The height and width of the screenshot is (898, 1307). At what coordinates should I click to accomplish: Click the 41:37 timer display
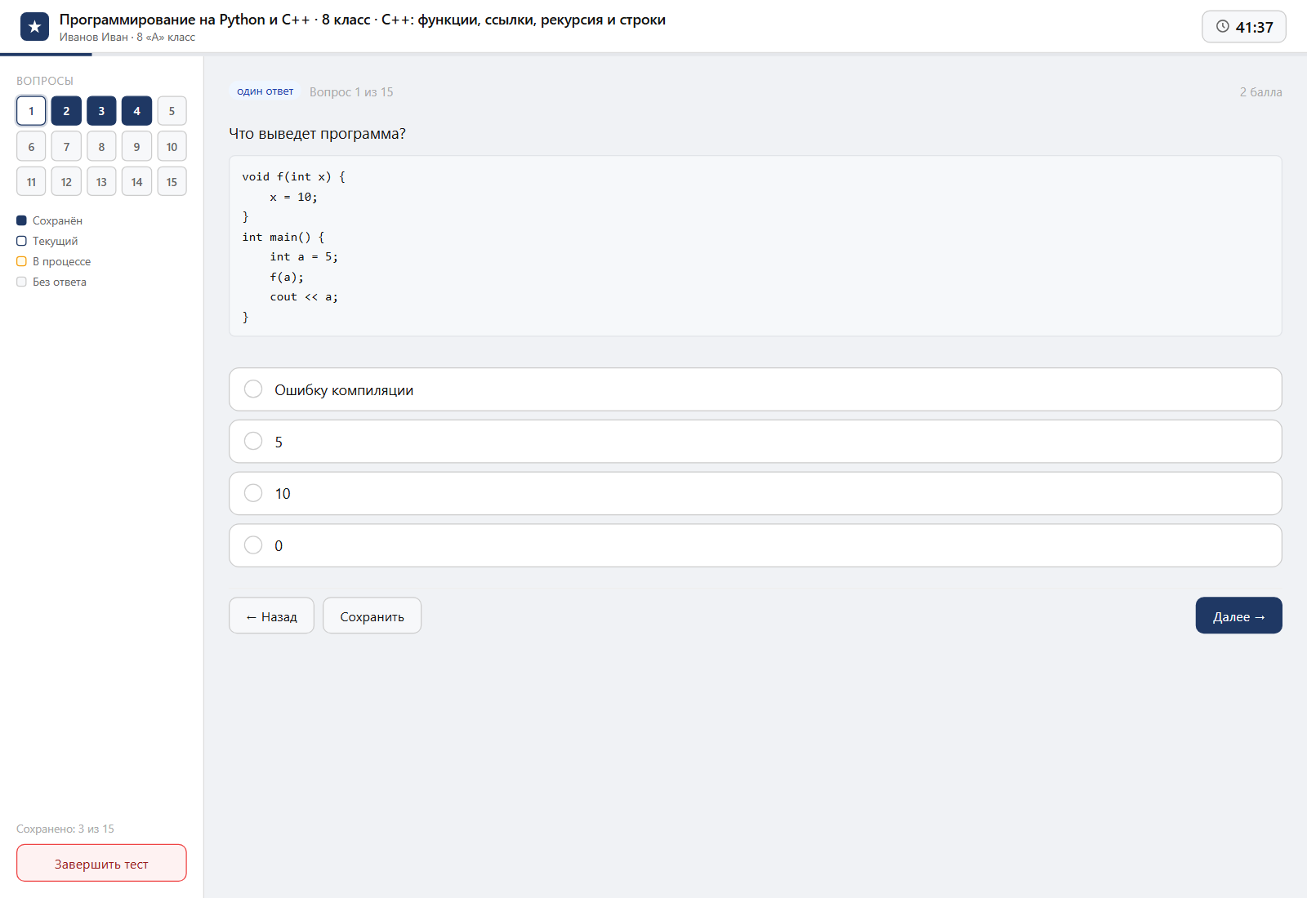tap(1244, 27)
